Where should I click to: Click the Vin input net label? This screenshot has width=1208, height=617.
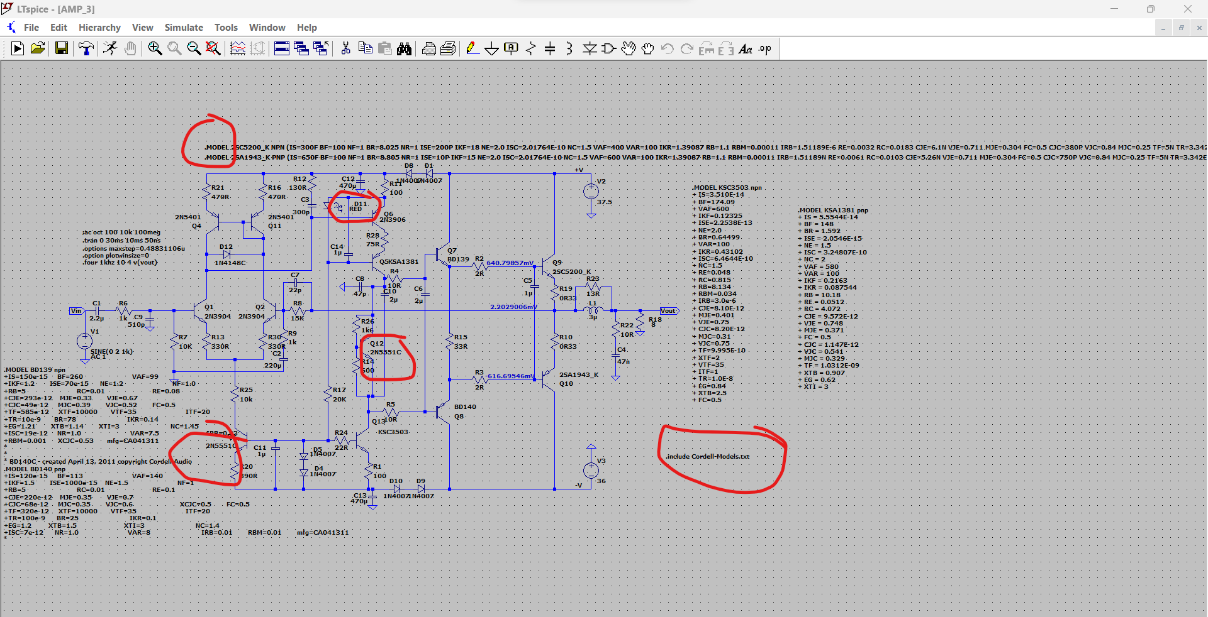click(x=76, y=310)
